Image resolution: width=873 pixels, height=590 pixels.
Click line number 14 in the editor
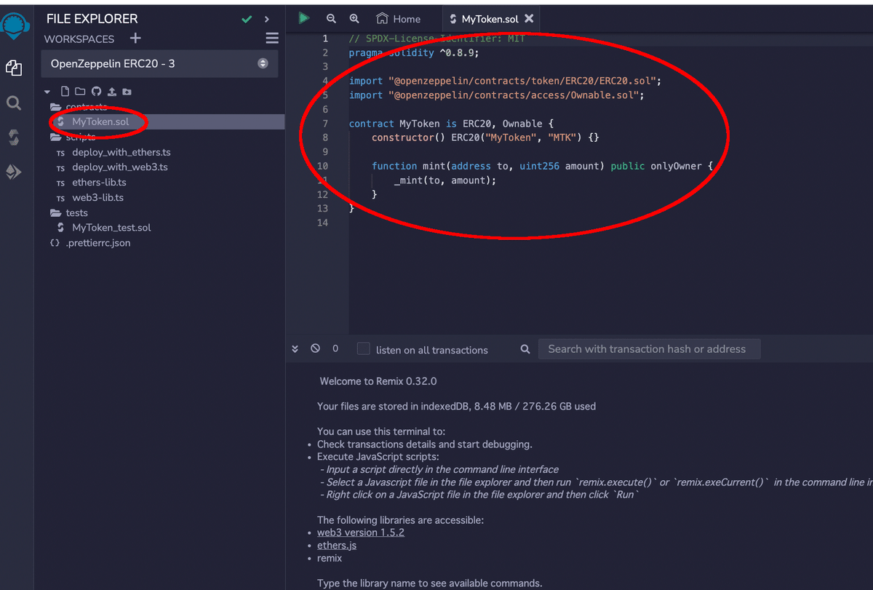[323, 223]
